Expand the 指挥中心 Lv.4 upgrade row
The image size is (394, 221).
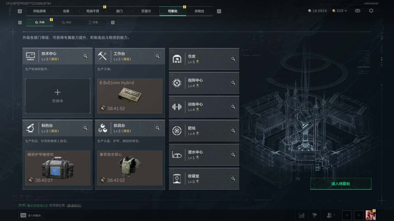[x=204, y=83]
